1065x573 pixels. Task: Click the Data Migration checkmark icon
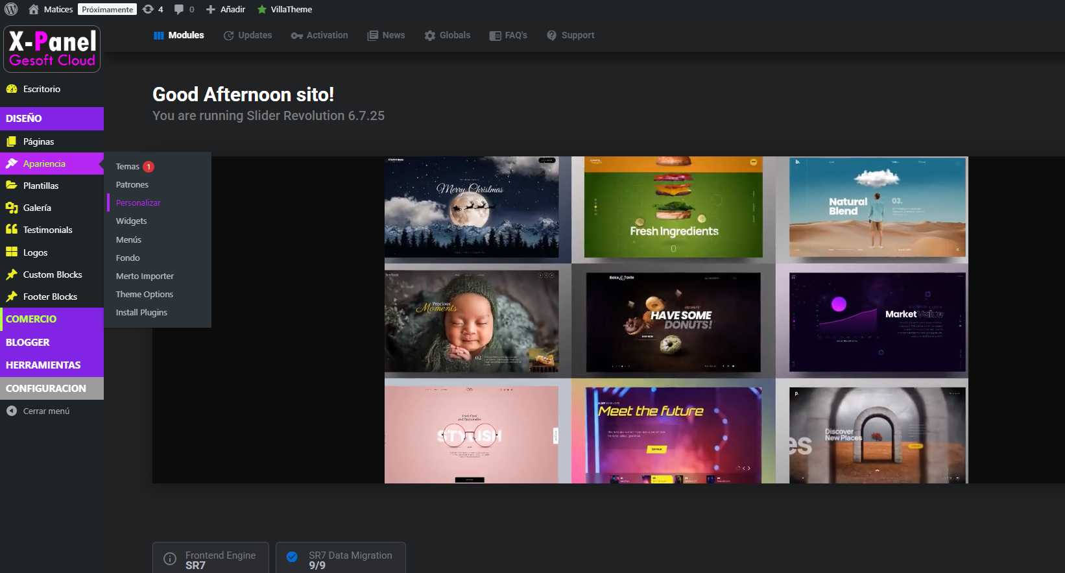(x=292, y=557)
